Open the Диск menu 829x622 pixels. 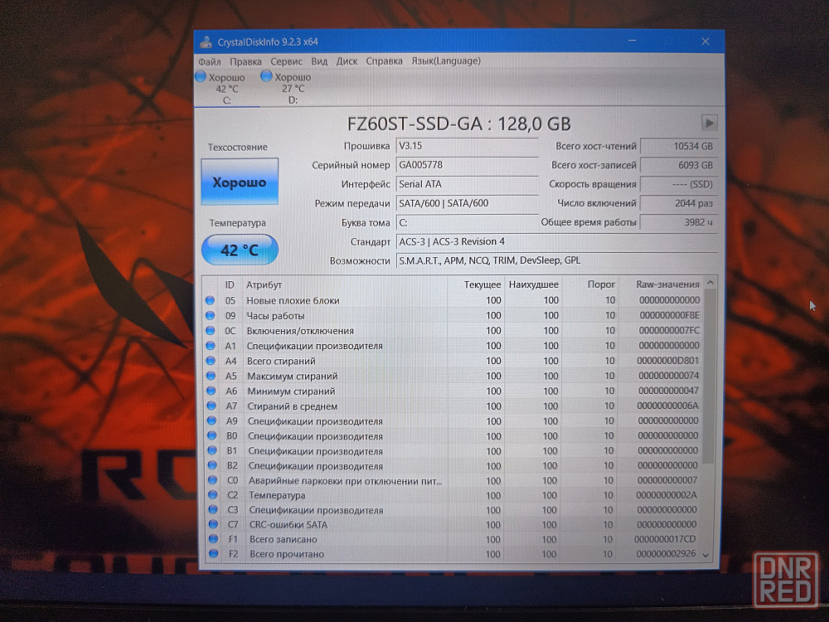click(x=347, y=61)
